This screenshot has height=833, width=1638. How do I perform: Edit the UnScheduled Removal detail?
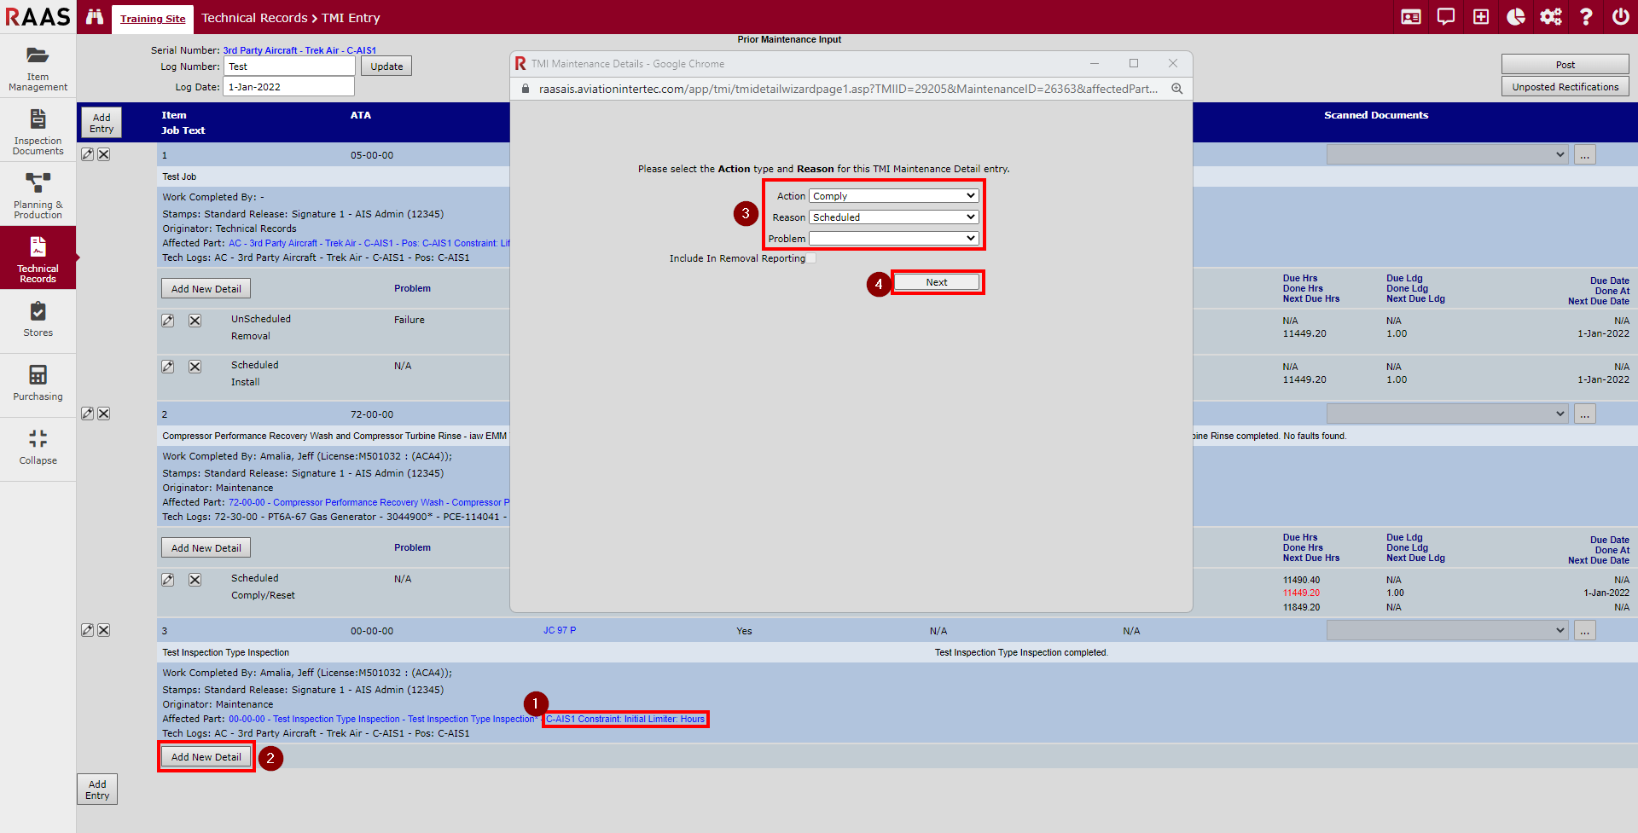click(168, 321)
